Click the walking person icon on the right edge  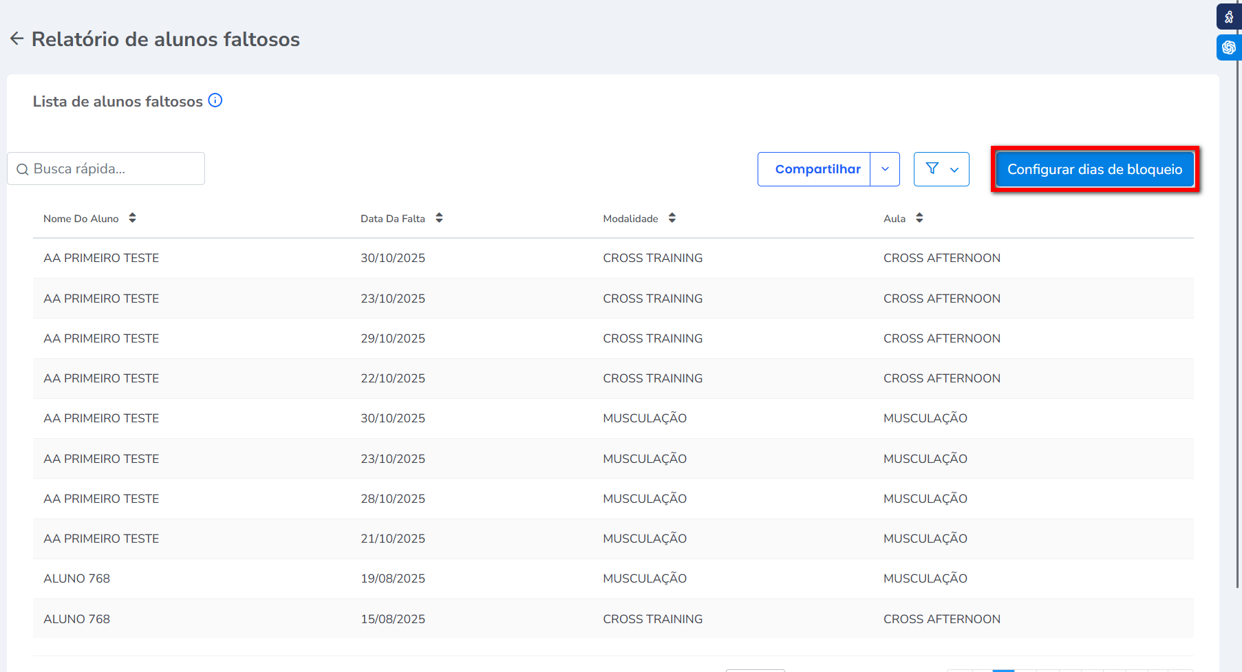coord(1229,17)
